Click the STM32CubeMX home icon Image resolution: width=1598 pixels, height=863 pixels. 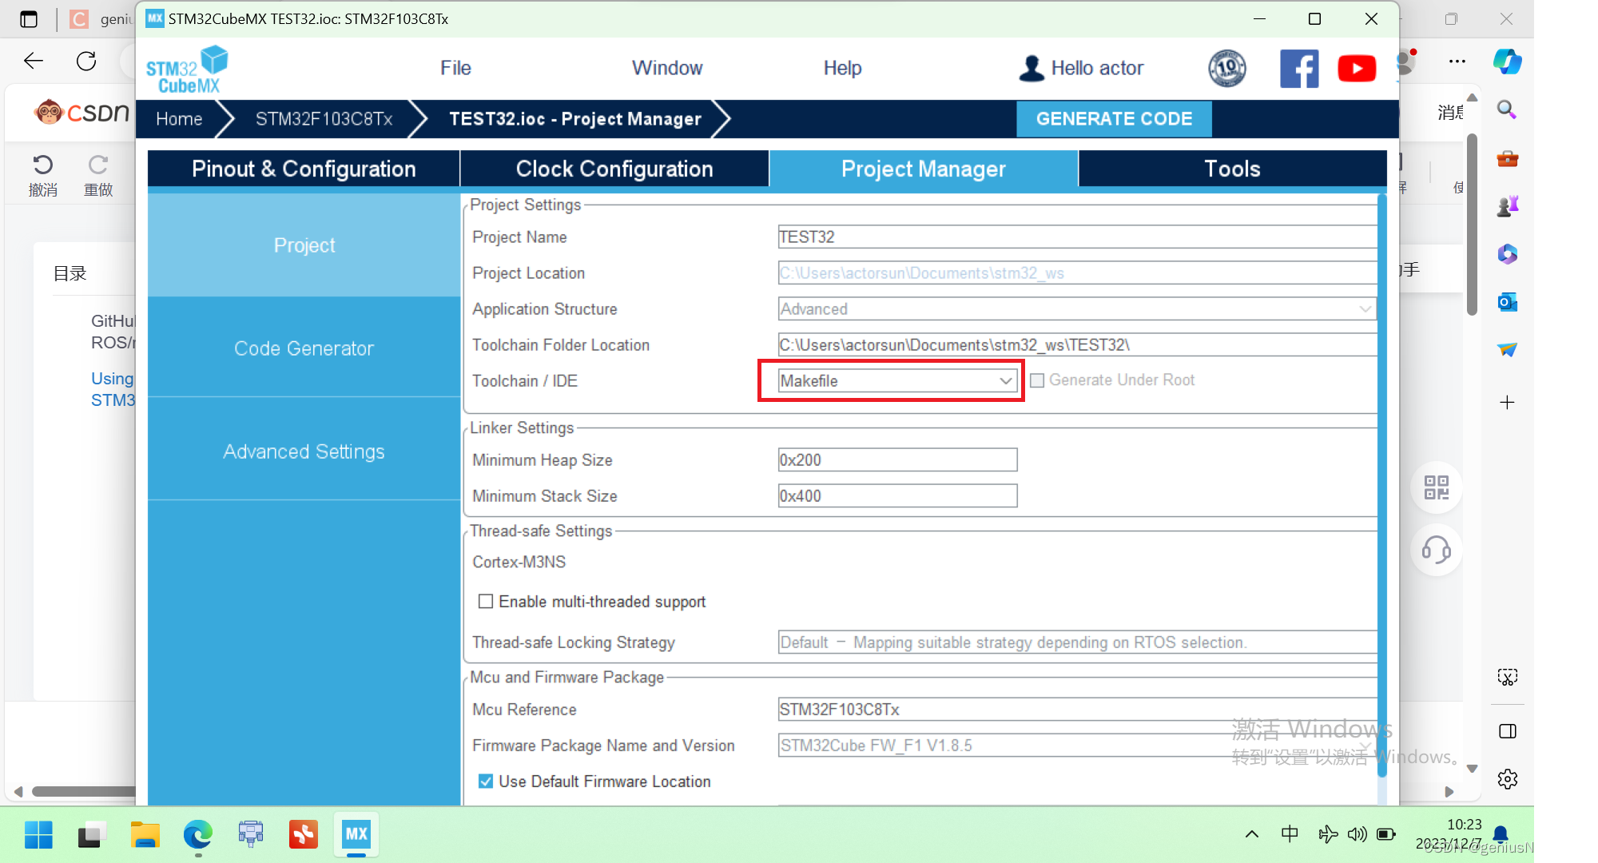178,119
